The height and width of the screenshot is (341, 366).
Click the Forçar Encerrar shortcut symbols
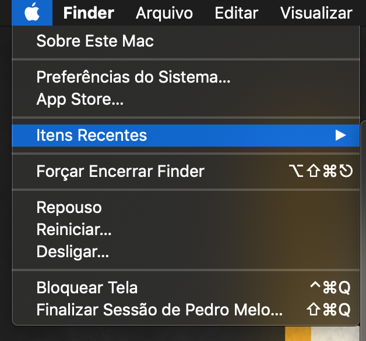[321, 172]
